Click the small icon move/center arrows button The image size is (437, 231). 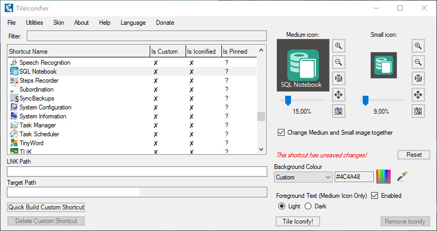[x=418, y=95]
